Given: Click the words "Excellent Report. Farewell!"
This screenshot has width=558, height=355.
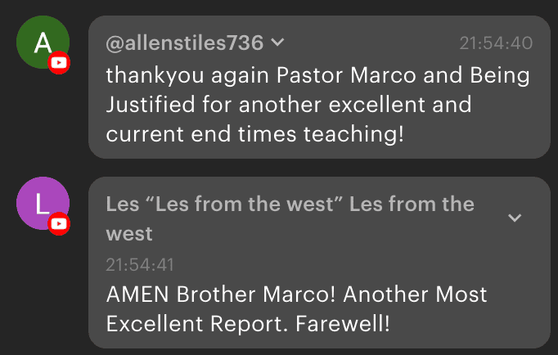Looking at the screenshot, I should 248,323.
